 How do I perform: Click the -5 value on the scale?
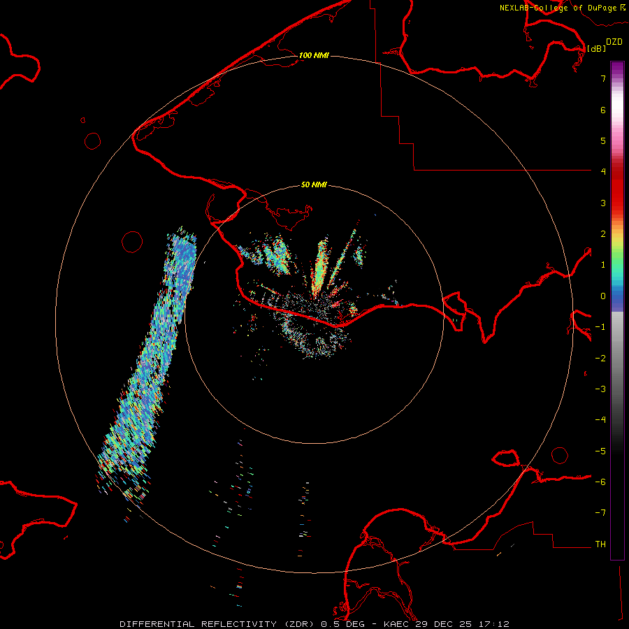pos(600,451)
